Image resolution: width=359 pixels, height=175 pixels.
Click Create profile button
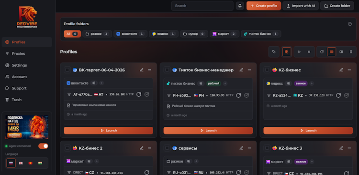[264, 6]
